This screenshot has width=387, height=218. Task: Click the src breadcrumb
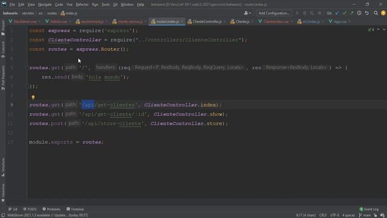(41, 13)
